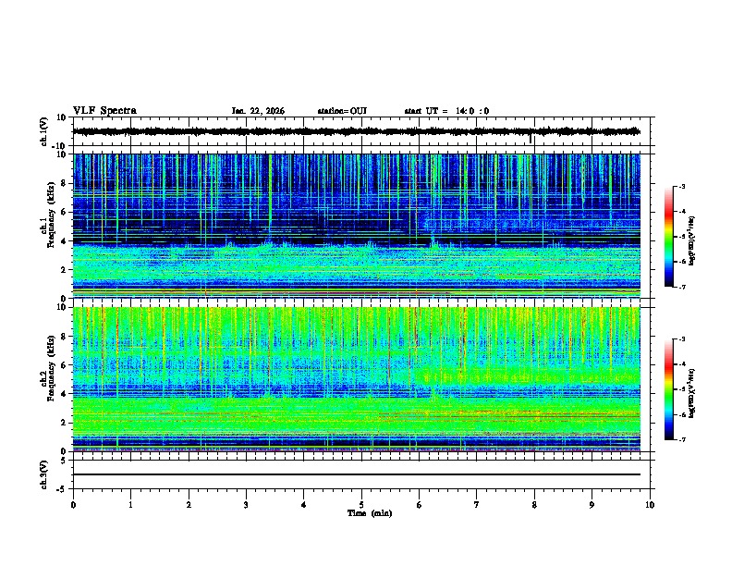Click the "ch.1(V)" waveform axis label
Image resolution: width=732 pixels, height=566 pixels.
pyautogui.click(x=43, y=131)
